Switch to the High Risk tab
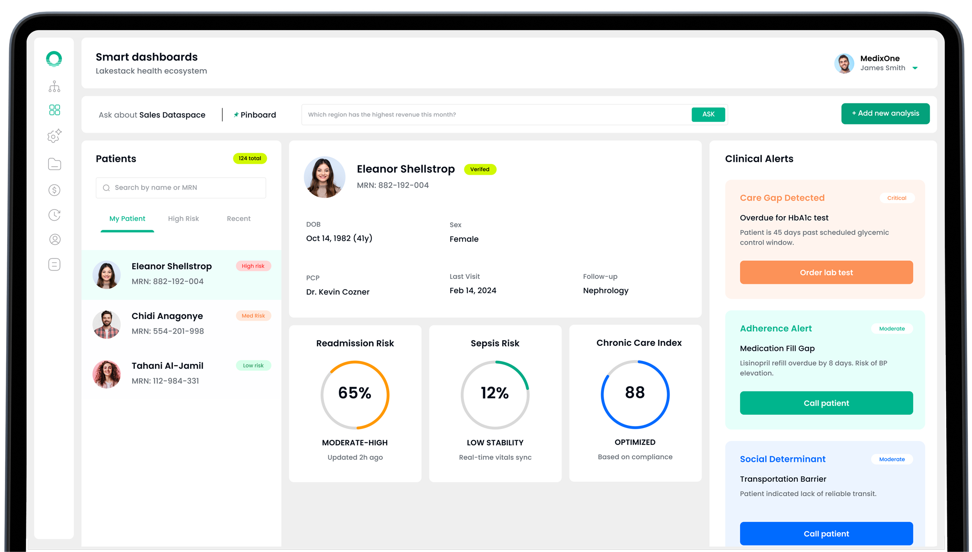Image resolution: width=972 pixels, height=552 pixels. pos(183,218)
